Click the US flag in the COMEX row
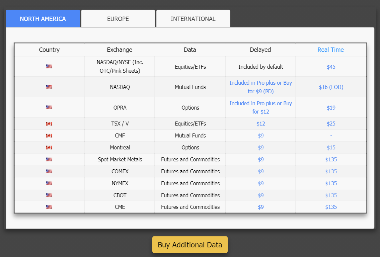The width and height of the screenshot is (380, 257). pos(49,171)
